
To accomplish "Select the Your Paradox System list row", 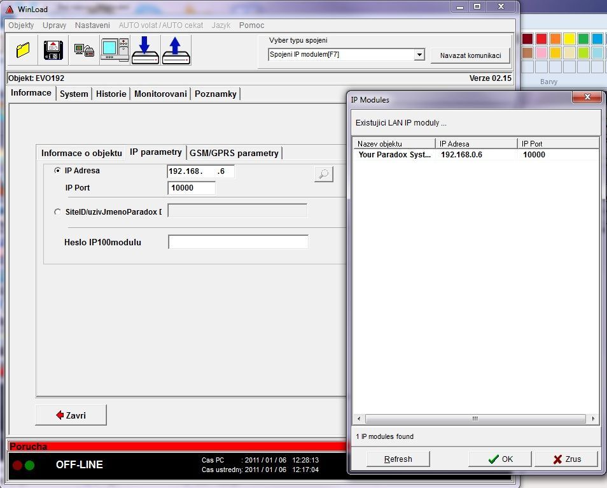I will 394,155.
